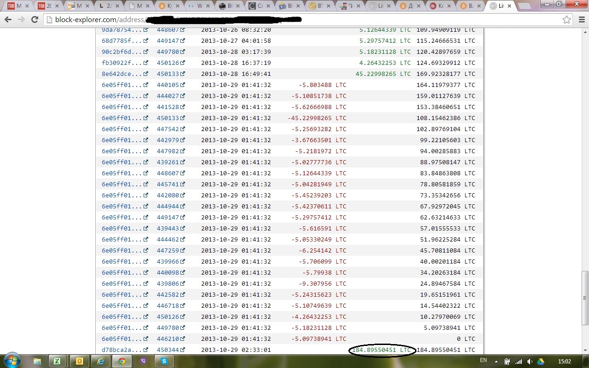This screenshot has height=368, width=589.
Task: Open external-link icon beside hash 68d7785f
Action: coord(146,40)
